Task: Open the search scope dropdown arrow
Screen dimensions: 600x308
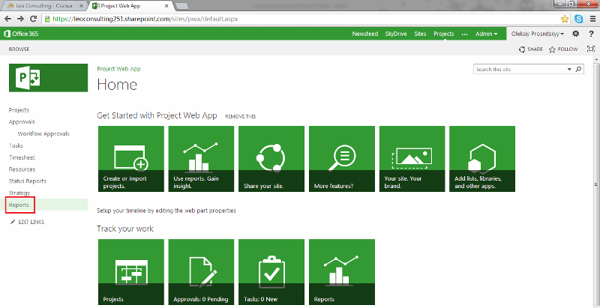Action: (x=569, y=70)
